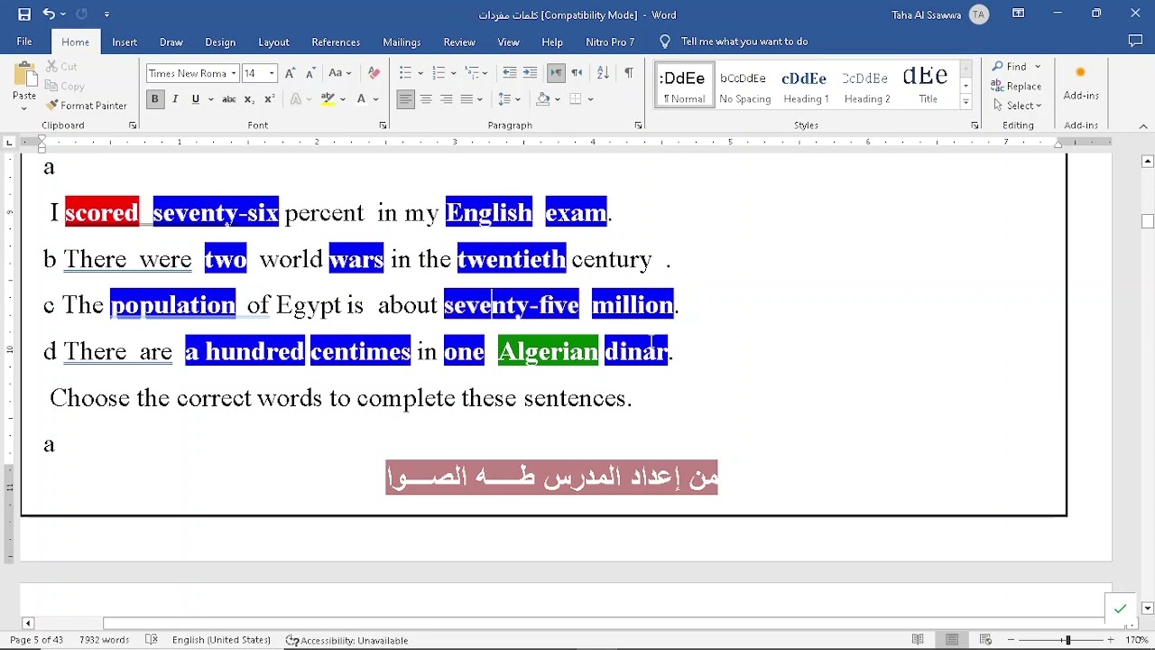Shrink font size with smaller A icon
This screenshot has width=1155, height=650.
click(x=310, y=73)
